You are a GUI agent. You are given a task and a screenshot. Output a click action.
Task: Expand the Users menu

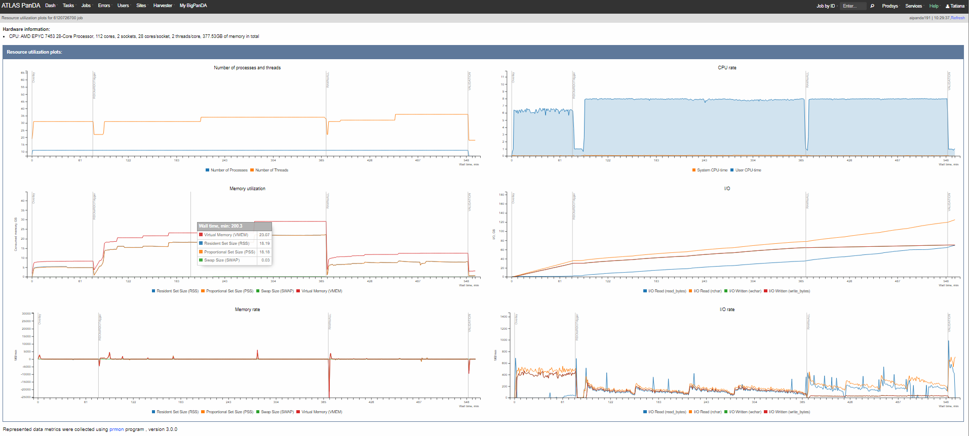click(124, 6)
